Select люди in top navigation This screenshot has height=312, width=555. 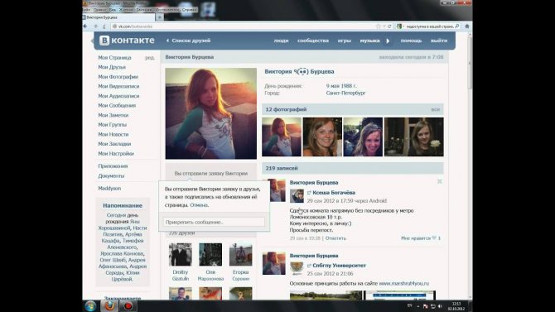[281, 41]
